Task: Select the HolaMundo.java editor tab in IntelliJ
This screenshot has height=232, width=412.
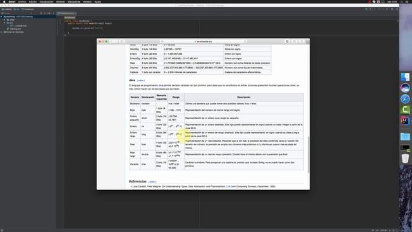Action: (x=67, y=13)
